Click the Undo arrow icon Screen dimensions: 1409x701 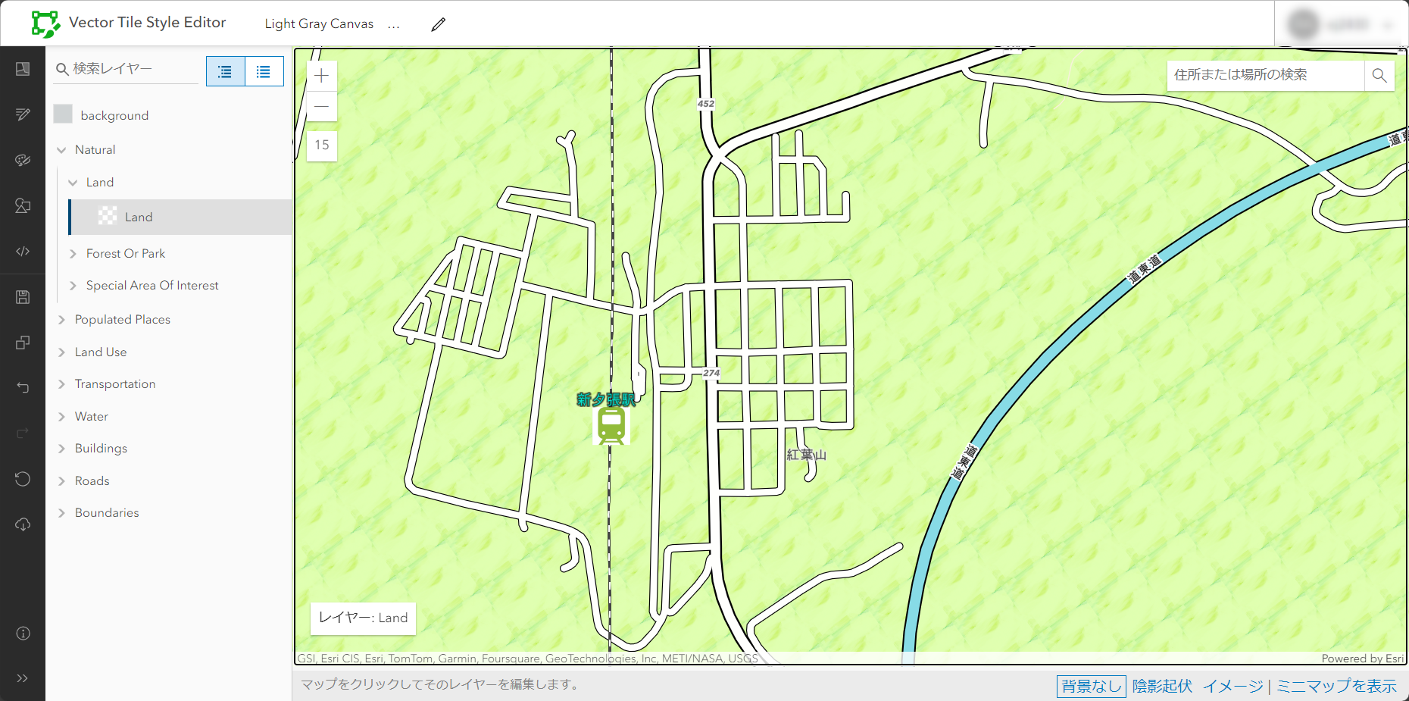pos(23,387)
